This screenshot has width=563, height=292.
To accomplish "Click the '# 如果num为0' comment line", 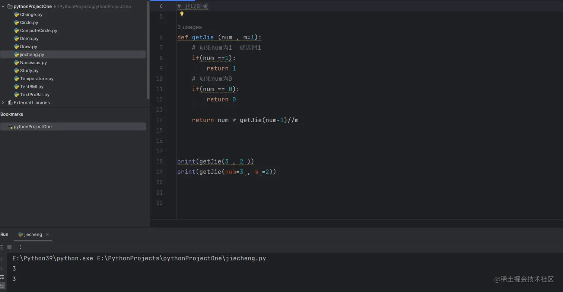I will click(212, 79).
